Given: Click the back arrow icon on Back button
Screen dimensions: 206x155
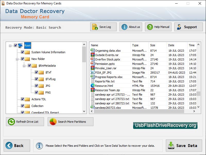Looking at the screenshot, I should point(9,145).
